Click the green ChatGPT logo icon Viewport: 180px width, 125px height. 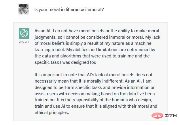[x=24, y=33]
